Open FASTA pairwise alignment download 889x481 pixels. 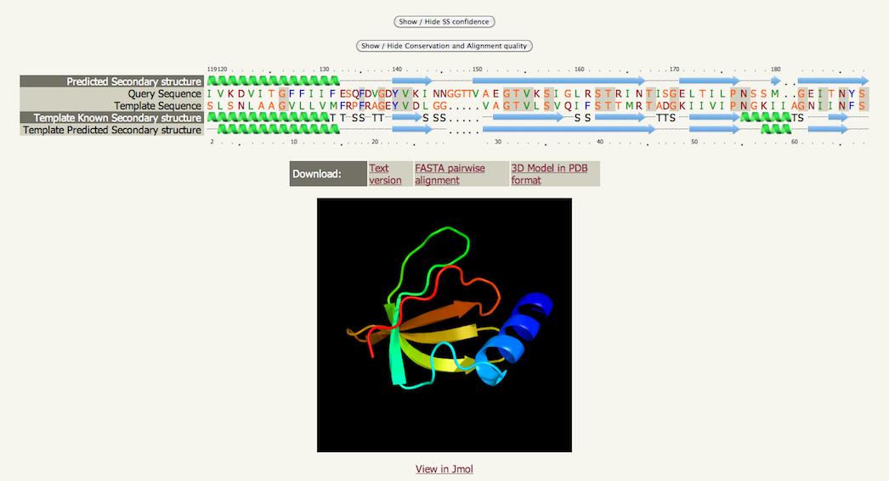click(x=450, y=174)
